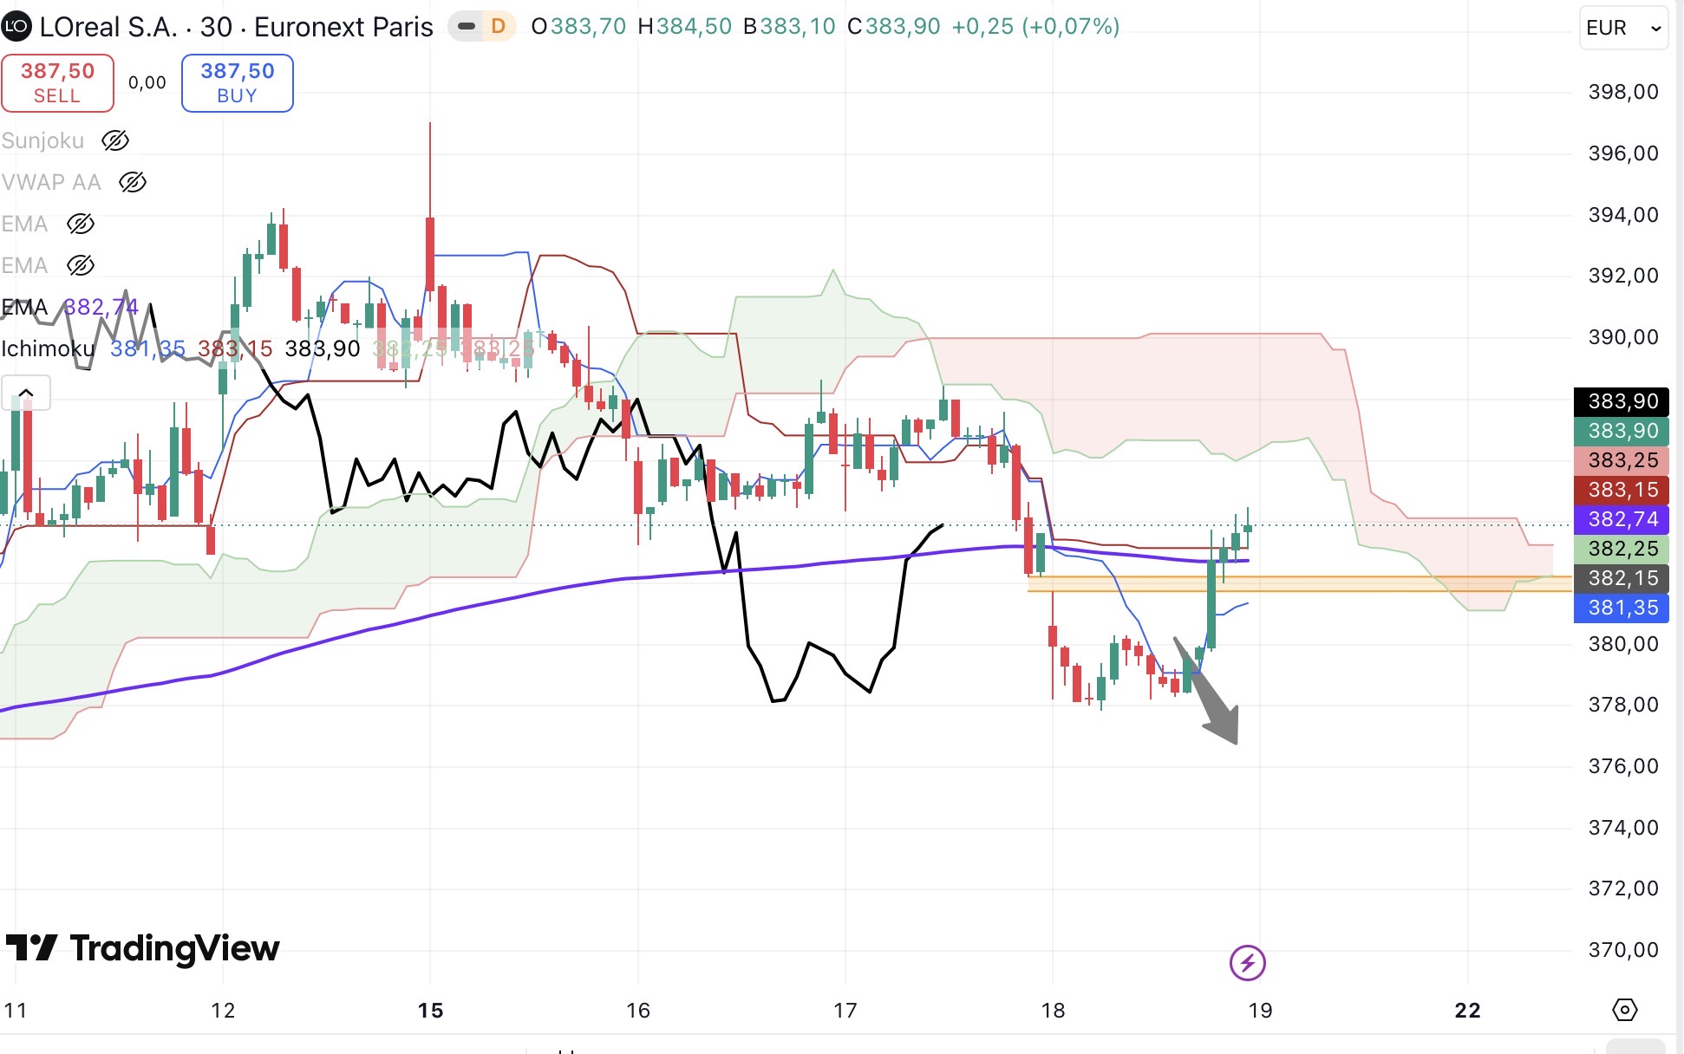
Task: Click the gray 382,15 price axis tag
Action: pos(1622,578)
